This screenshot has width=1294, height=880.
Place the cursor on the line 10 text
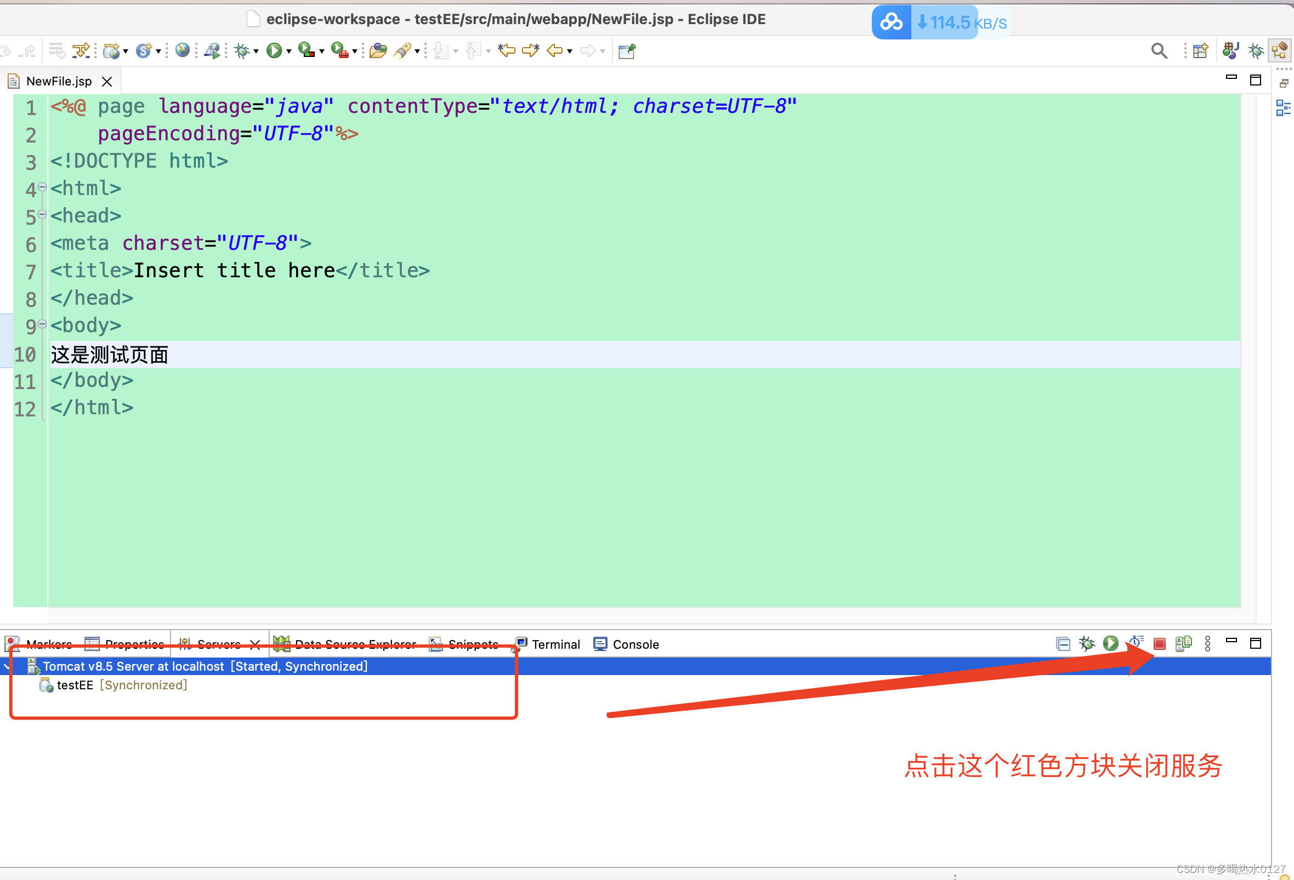[109, 355]
